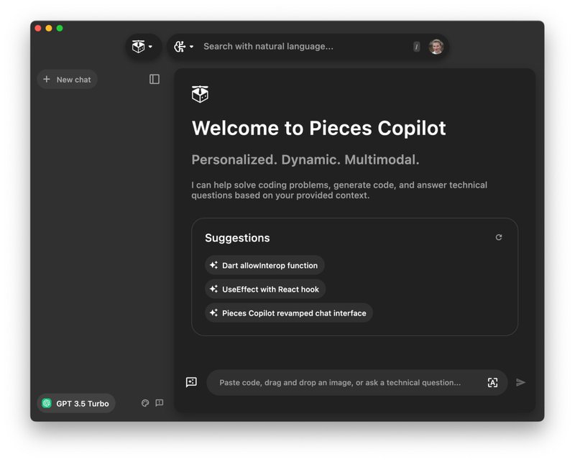Choose the UseEffect with React hook suggestion
Screen dimensions: 575x462
(265, 289)
